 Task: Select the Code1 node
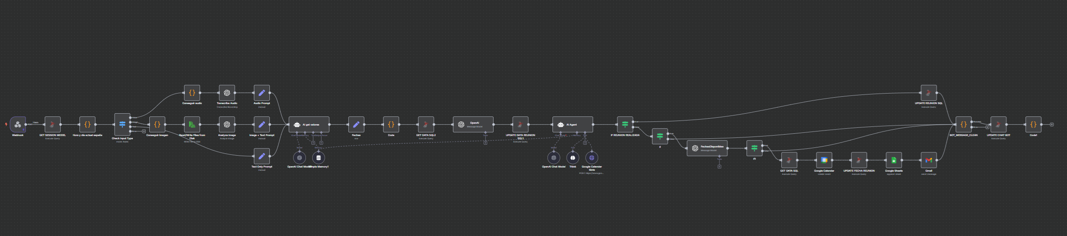tap(1033, 124)
